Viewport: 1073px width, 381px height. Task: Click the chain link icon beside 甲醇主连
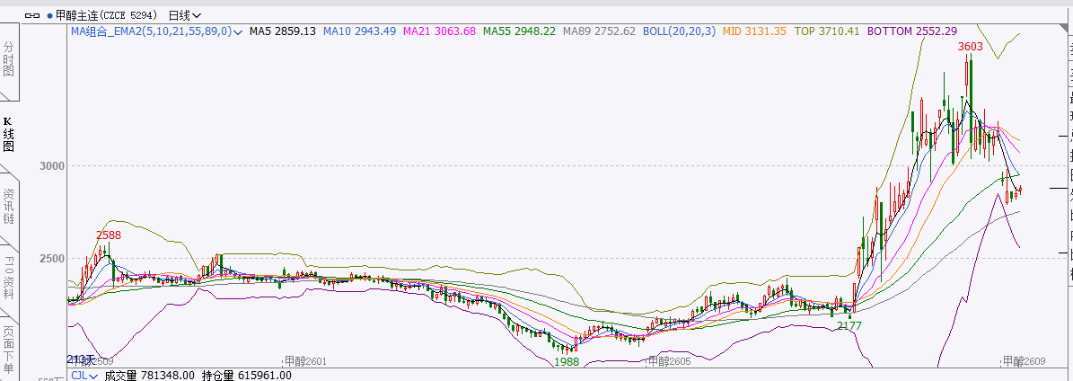point(31,15)
